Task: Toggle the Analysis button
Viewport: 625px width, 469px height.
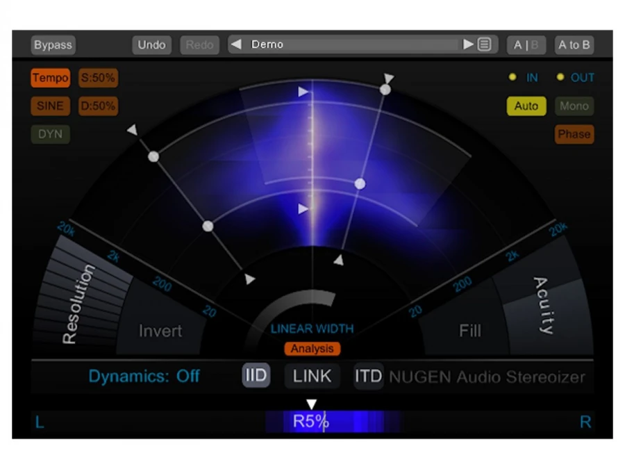Action: tap(312, 349)
